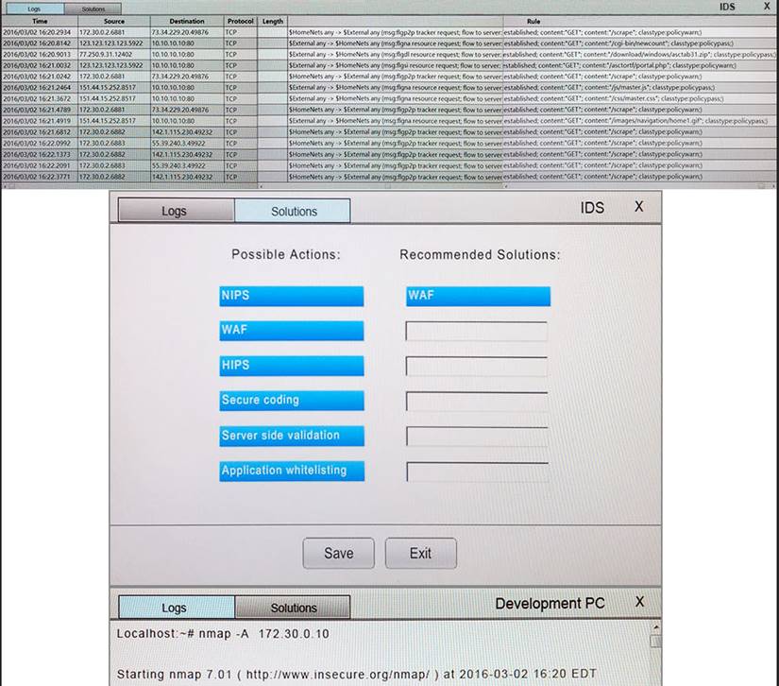This screenshot has width=779, height=686.
Task: Open the Solutions tab on the Development PC window
Action: pos(293,608)
